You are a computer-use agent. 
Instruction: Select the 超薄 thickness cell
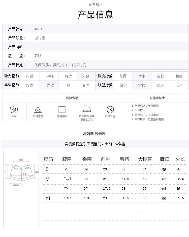click(x=179, y=76)
